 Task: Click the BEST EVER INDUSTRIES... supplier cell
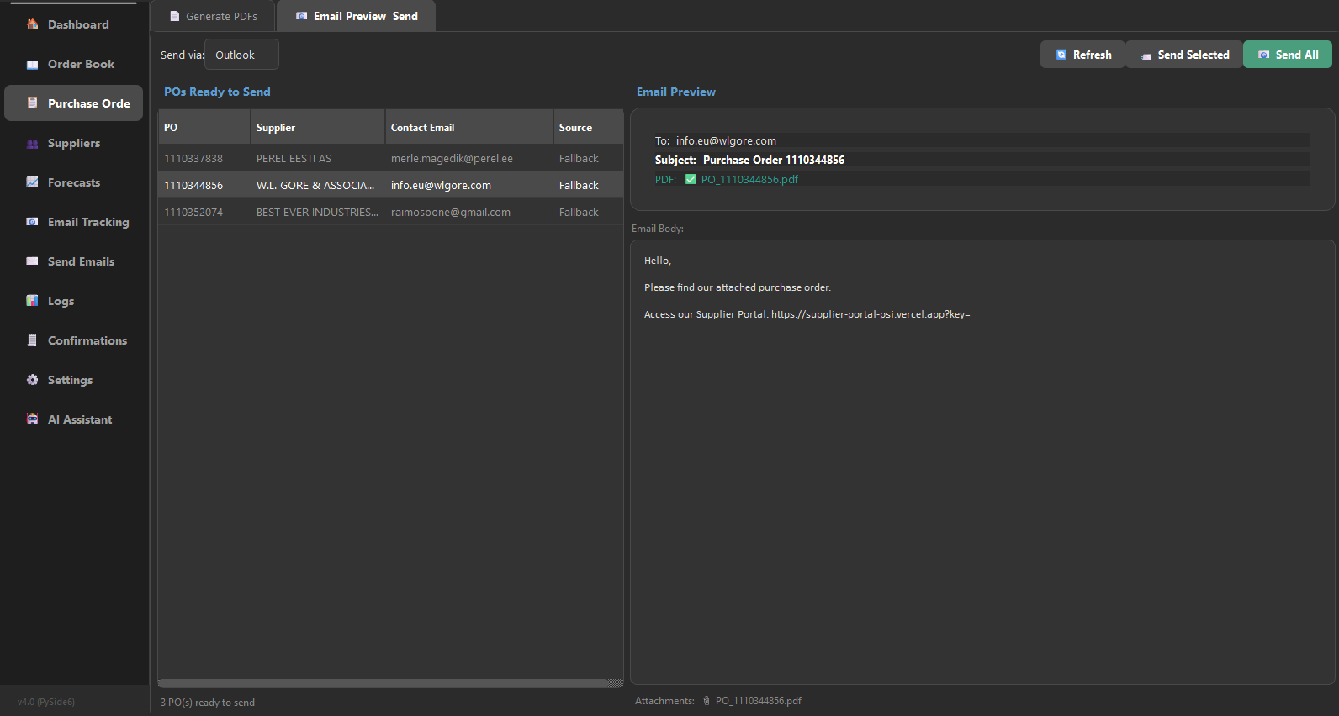tap(318, 212)
